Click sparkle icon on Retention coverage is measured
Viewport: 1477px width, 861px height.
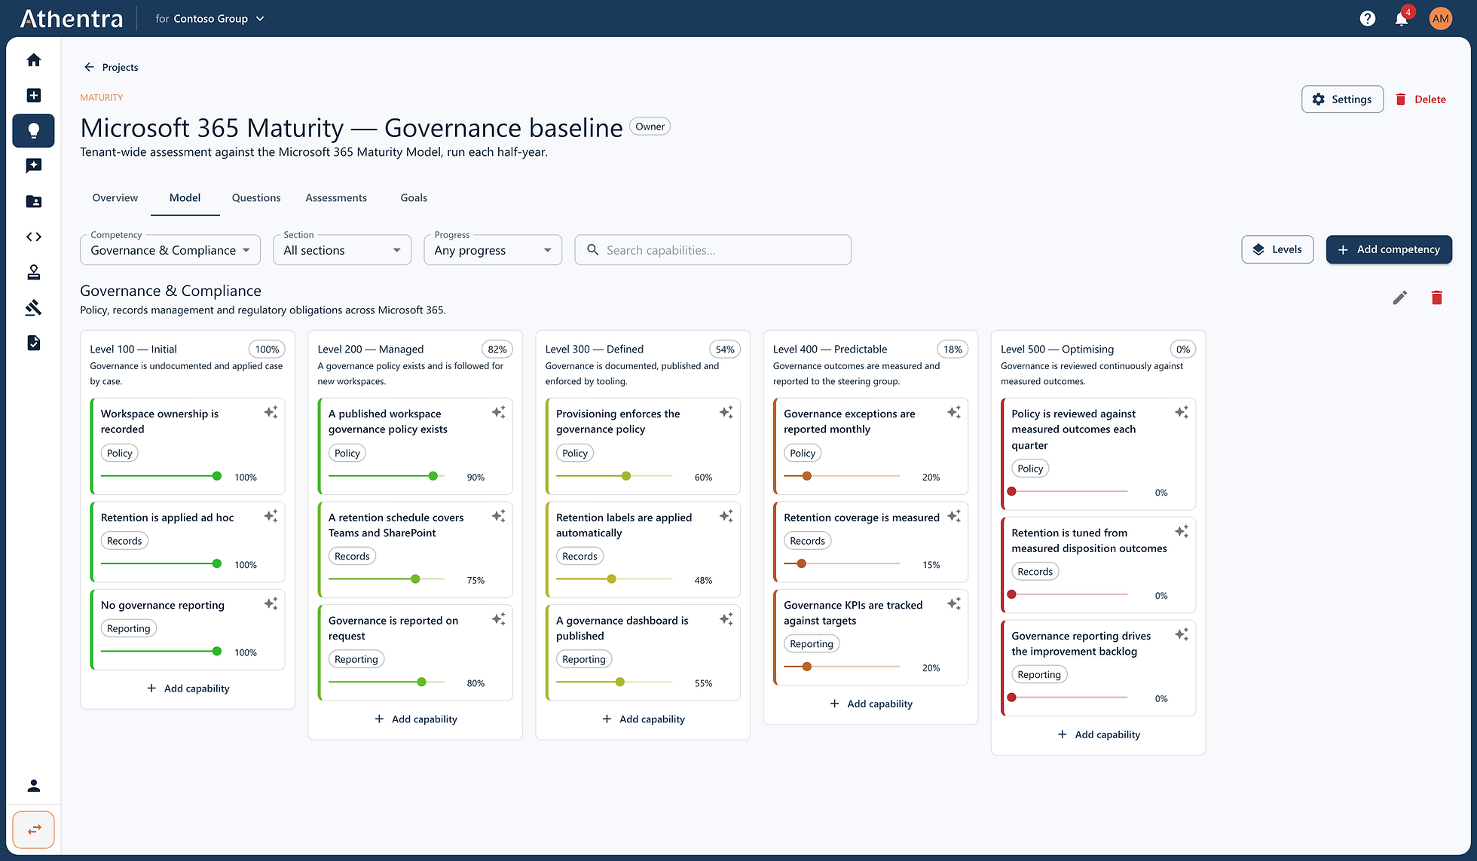point(954,516)
